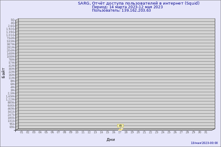The height and width of the screenshot is (147, 221).
Task: Click day 20 tick label
Action: tap(138, 132)
